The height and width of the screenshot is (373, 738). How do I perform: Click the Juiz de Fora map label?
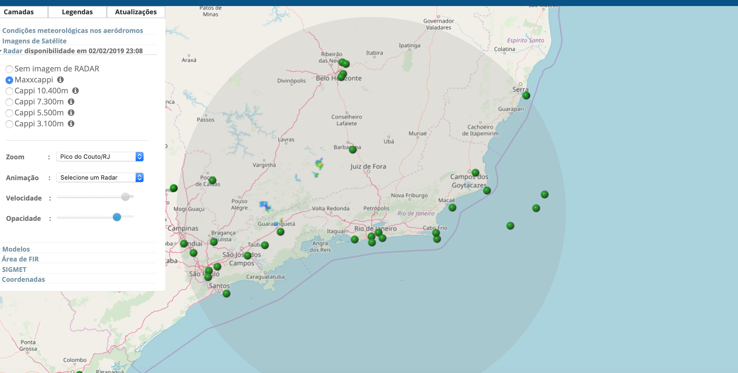point(368,166)
